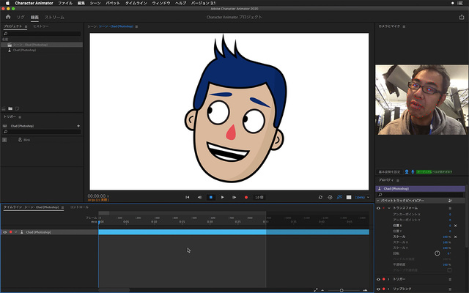
Task: Click the 基本姿勢を設定 button
Action: [389, 172]
